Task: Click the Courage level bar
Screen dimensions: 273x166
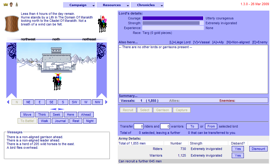Action: click(x=173, y=18)
